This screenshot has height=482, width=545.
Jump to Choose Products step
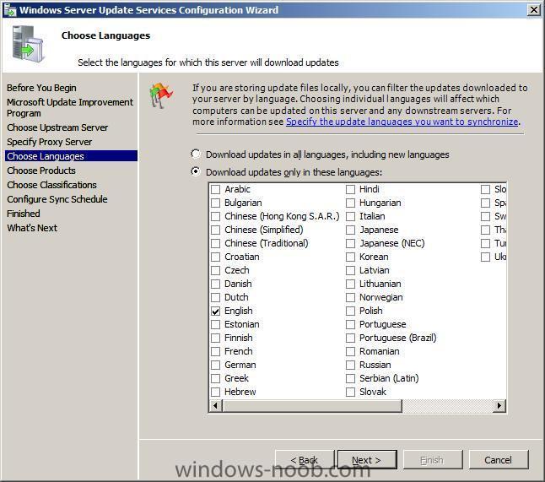point(41,171)
